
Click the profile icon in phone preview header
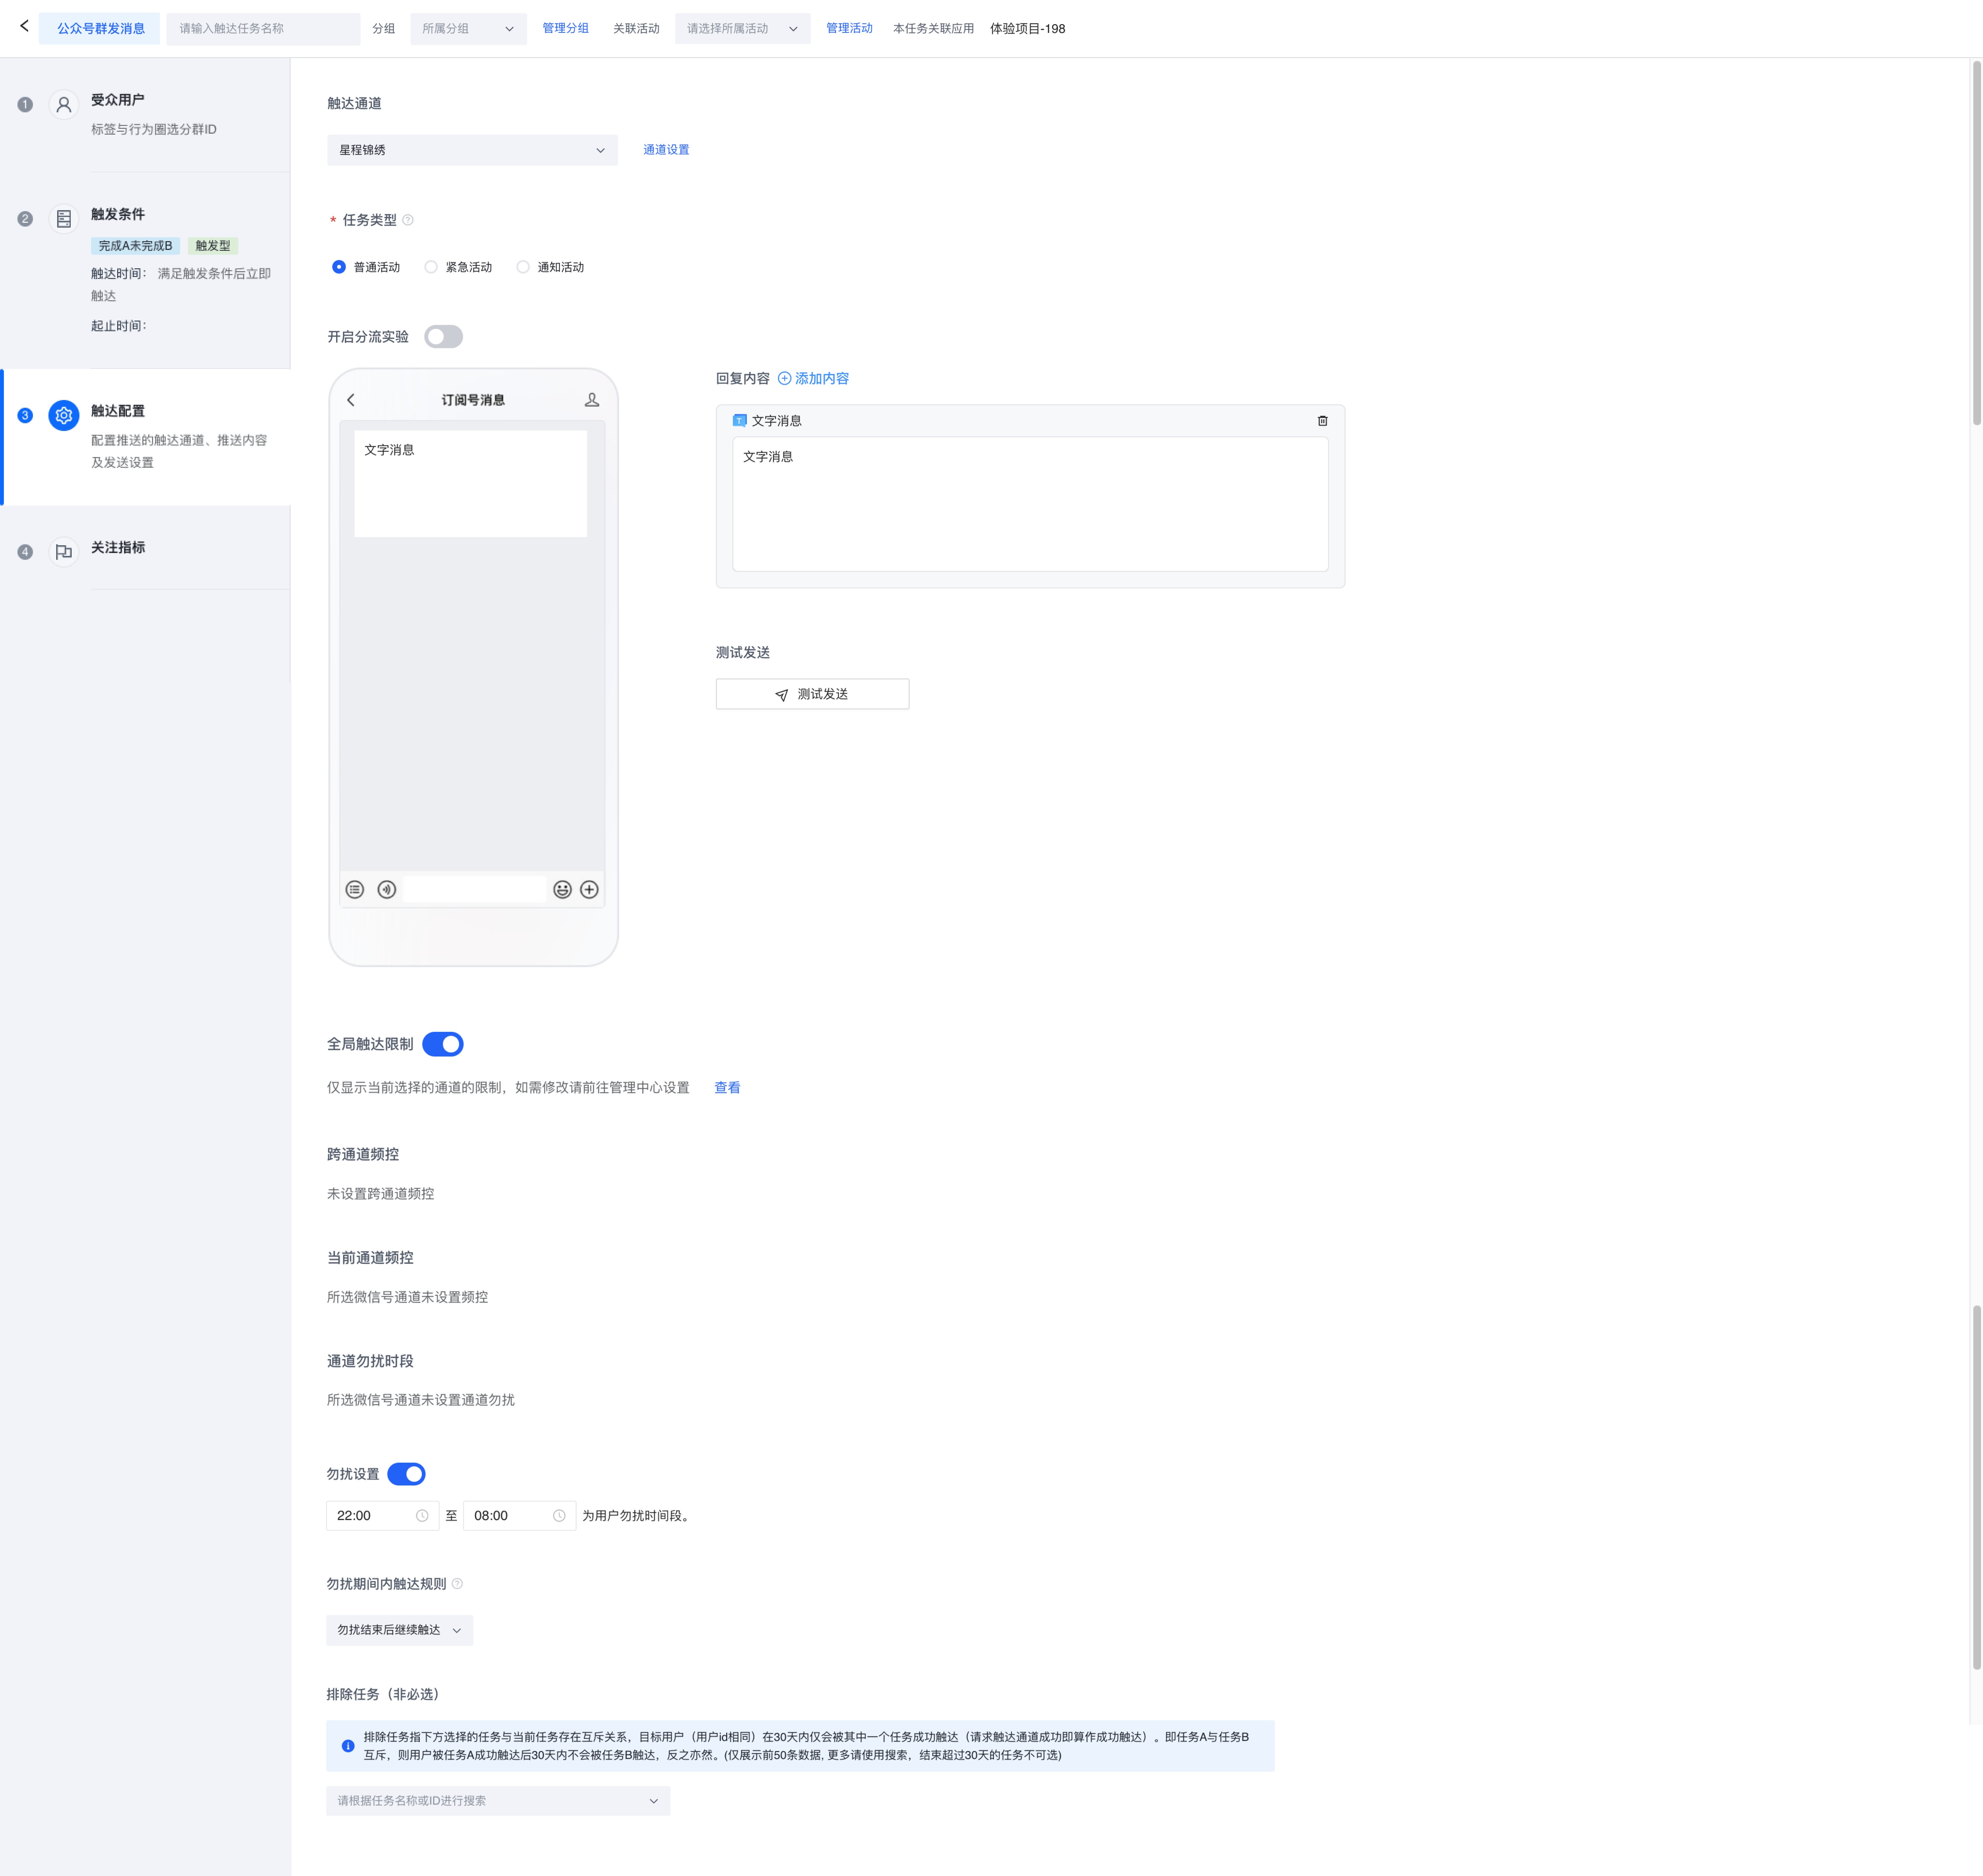coord(592,400)
